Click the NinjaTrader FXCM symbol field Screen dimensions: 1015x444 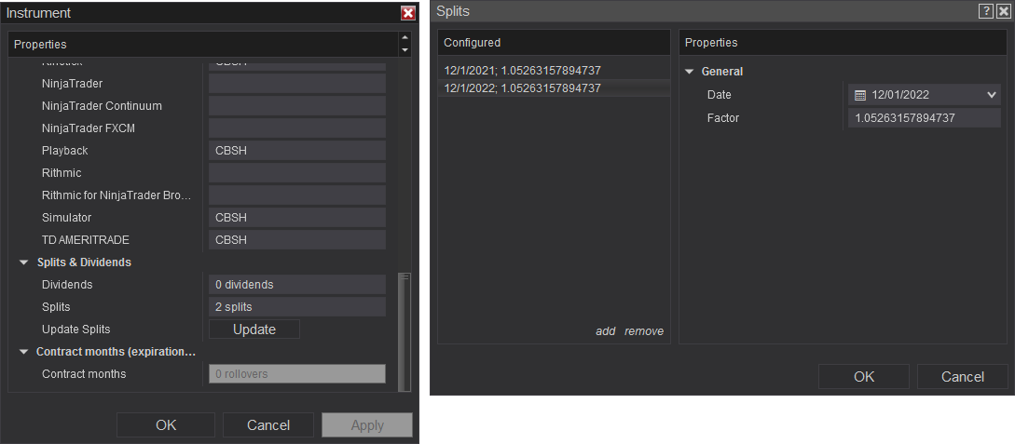tap(297, 128)
